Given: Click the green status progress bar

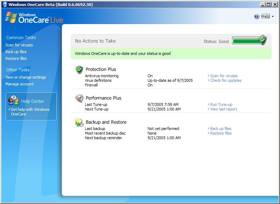Looking at the screenshot, I should 246,41.
